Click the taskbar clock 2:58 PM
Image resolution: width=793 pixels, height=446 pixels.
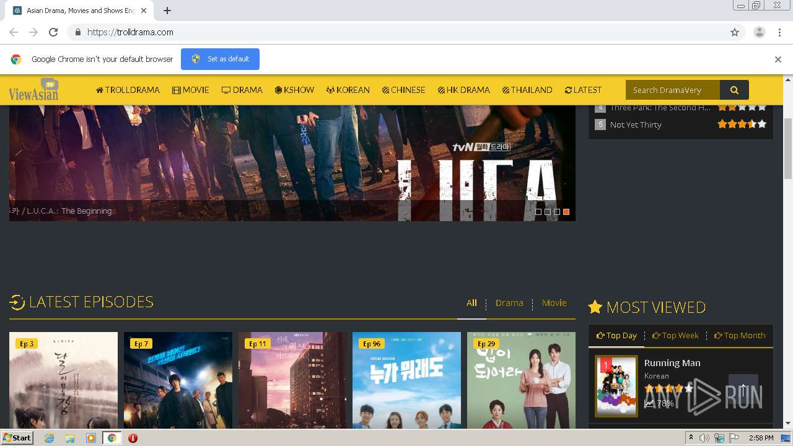click(761, 438)
